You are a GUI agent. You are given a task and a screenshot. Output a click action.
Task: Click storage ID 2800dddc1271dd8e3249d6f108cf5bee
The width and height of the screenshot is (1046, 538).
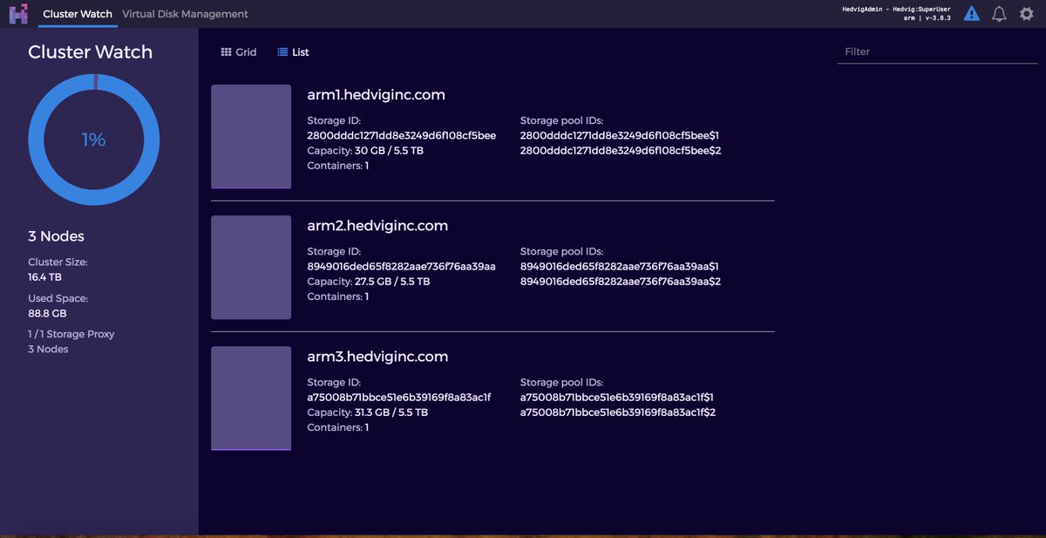click(402, 135)
